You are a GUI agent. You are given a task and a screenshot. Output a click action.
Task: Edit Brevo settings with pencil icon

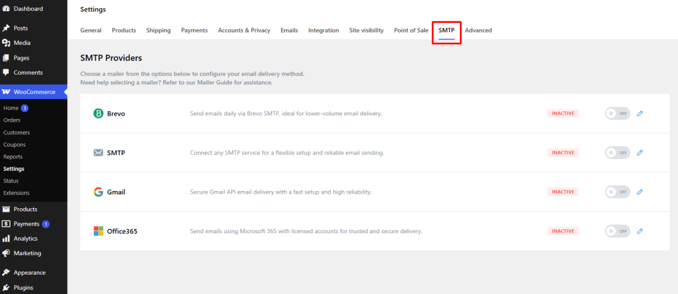tap(640, 113)
